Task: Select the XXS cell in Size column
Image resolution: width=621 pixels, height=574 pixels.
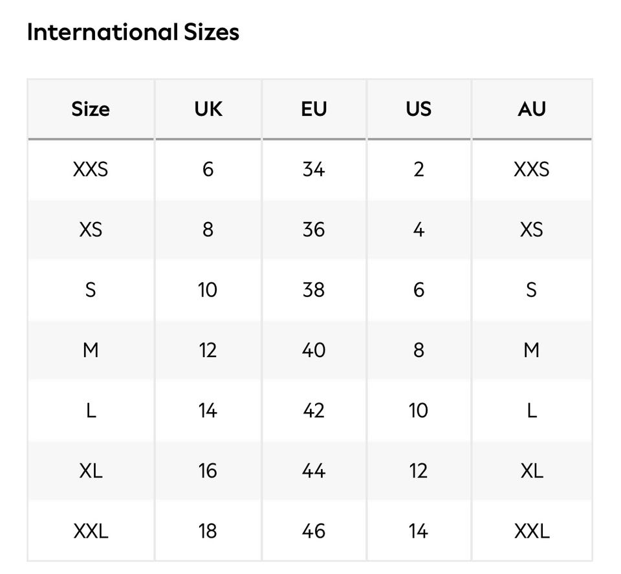Action: pos(91,170)
